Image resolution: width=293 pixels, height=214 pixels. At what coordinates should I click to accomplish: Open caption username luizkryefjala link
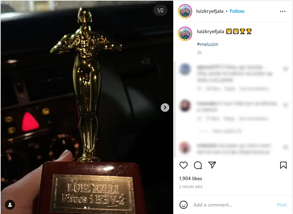pyautogui.click(x=210, y=31)
